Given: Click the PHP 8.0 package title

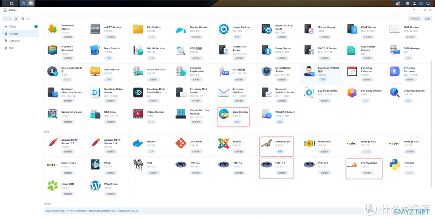Looking at the screenshot, I should 323,163.
